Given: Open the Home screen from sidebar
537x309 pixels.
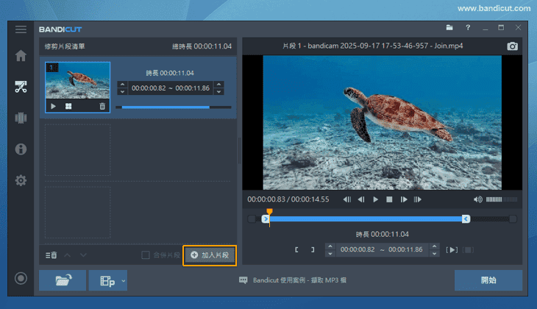Looking at the screenshot, I should point(21,56).
